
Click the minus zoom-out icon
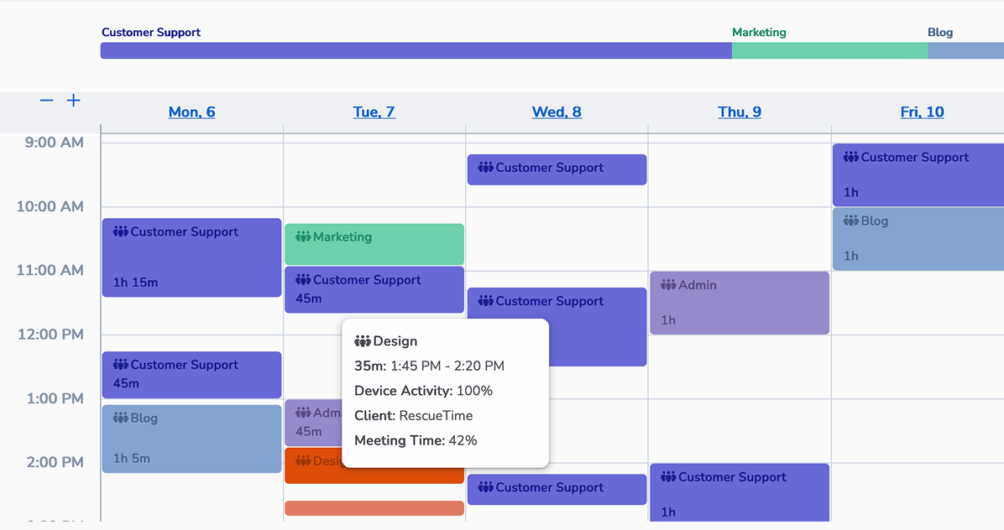(46, 101)
